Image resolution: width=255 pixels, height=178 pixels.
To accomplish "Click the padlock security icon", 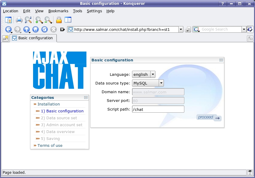I will 59,20.
